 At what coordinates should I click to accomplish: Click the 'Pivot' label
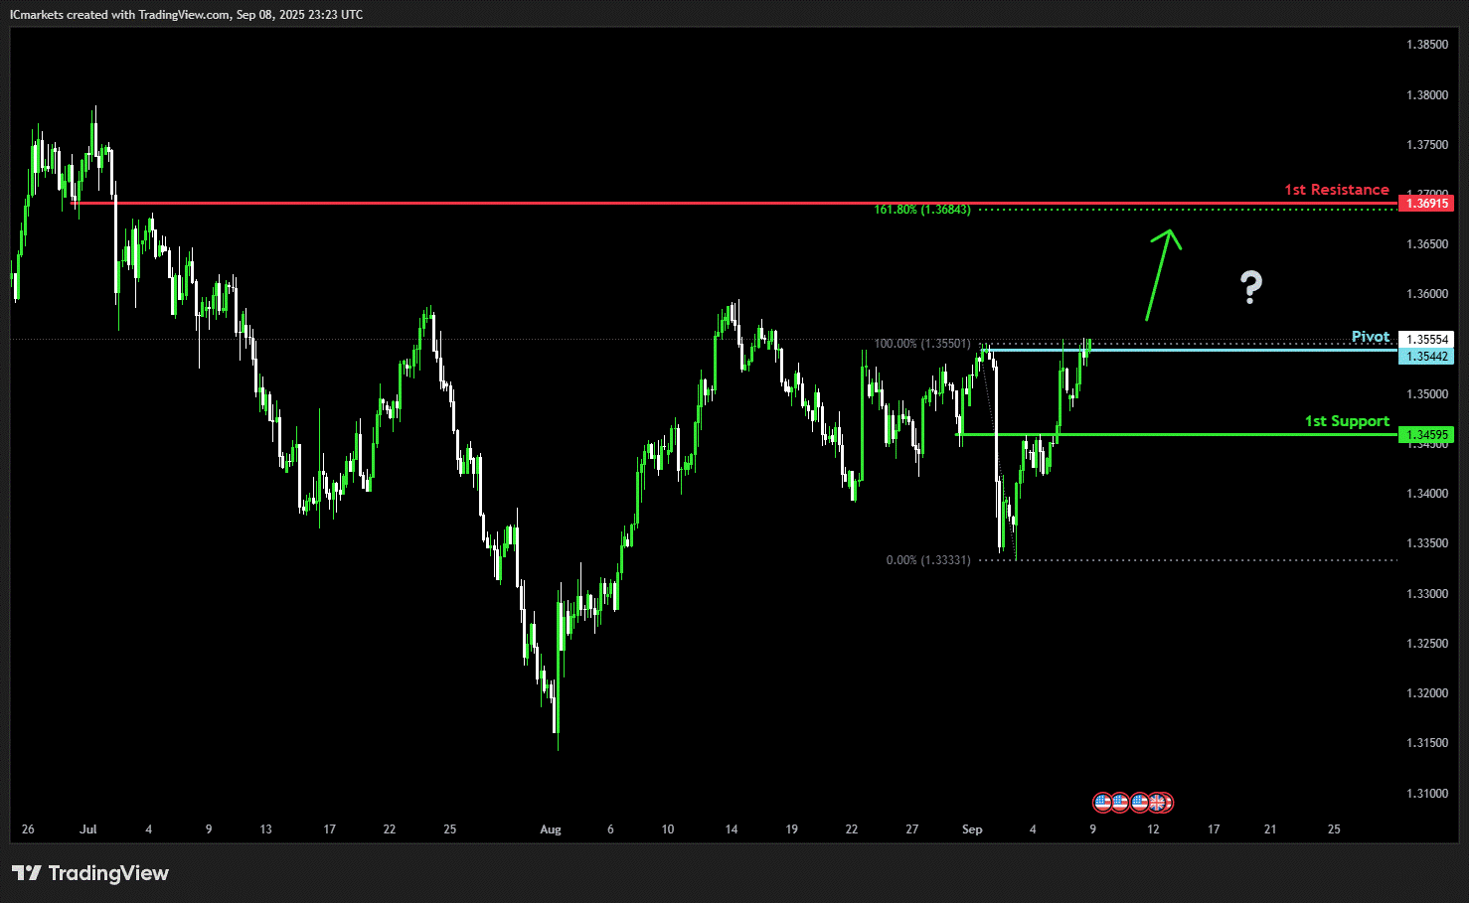1371,337
